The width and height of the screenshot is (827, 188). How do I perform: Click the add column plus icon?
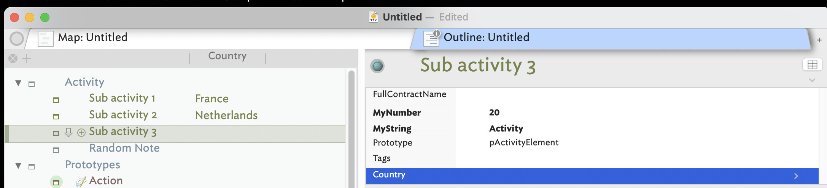pos(27,58)
